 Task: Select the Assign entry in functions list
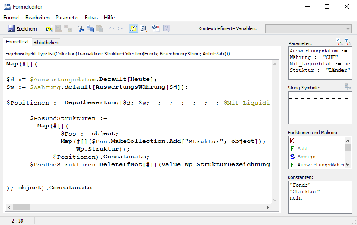(306, 157)
